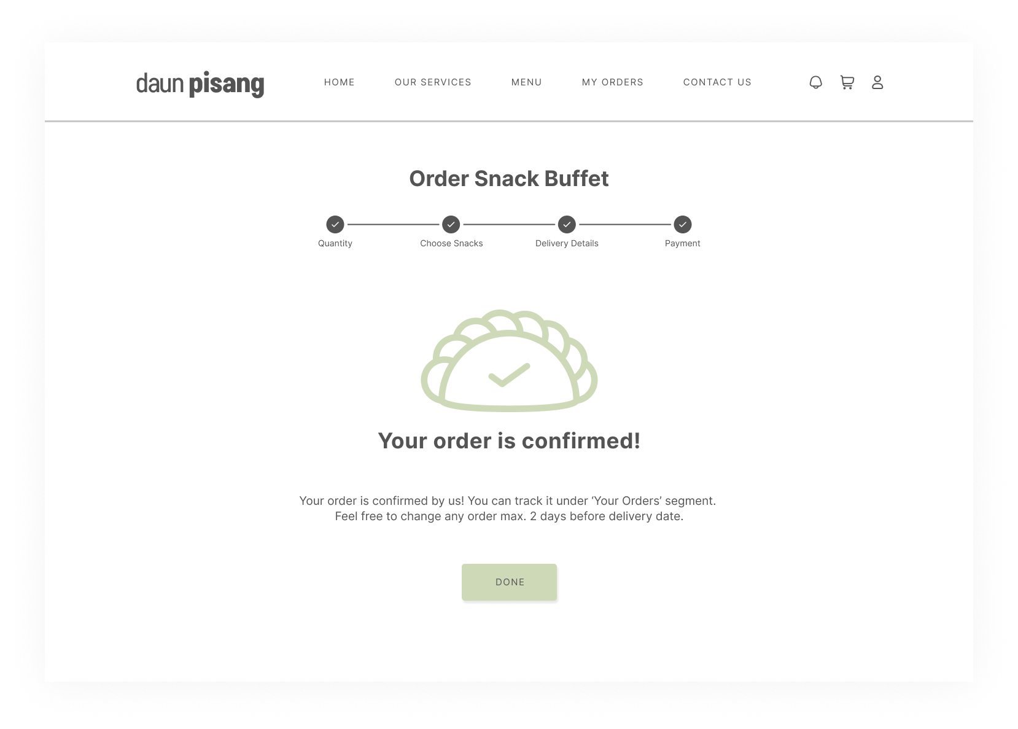
Task: Click the dumpling confirmation illustration
Action: pyautogui.click(x=509, y=361)
